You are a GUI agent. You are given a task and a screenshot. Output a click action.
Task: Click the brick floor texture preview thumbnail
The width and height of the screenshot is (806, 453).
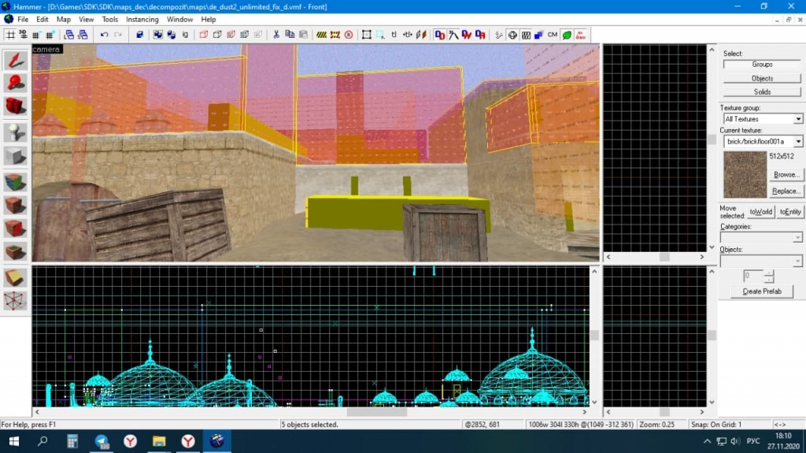click(x=745, y=175)
